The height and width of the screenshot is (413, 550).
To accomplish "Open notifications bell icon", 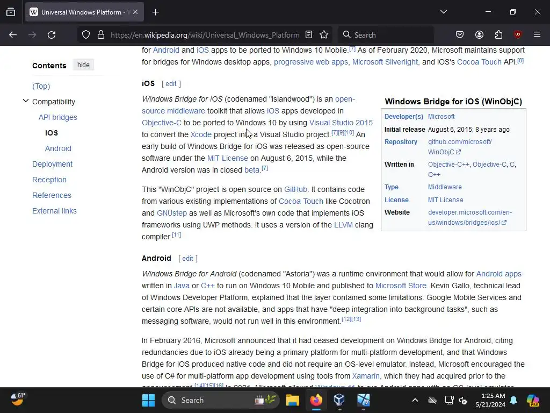I will (x=513, y=400).
